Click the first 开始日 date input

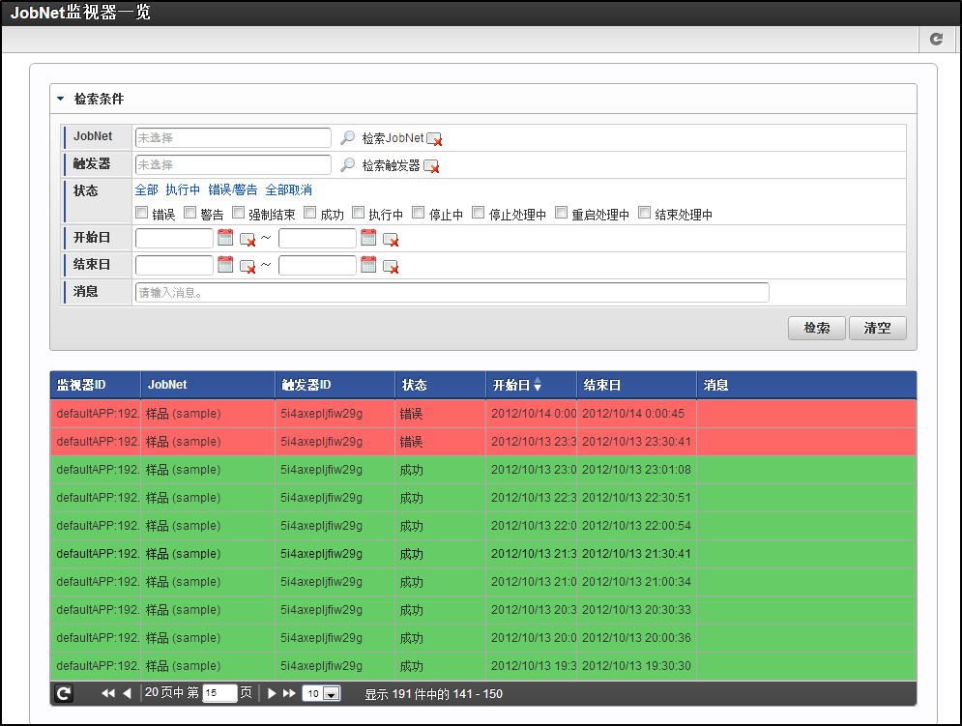174,238
